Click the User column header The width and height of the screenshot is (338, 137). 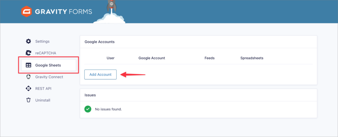pyautogui.click(x=111, y=58)
